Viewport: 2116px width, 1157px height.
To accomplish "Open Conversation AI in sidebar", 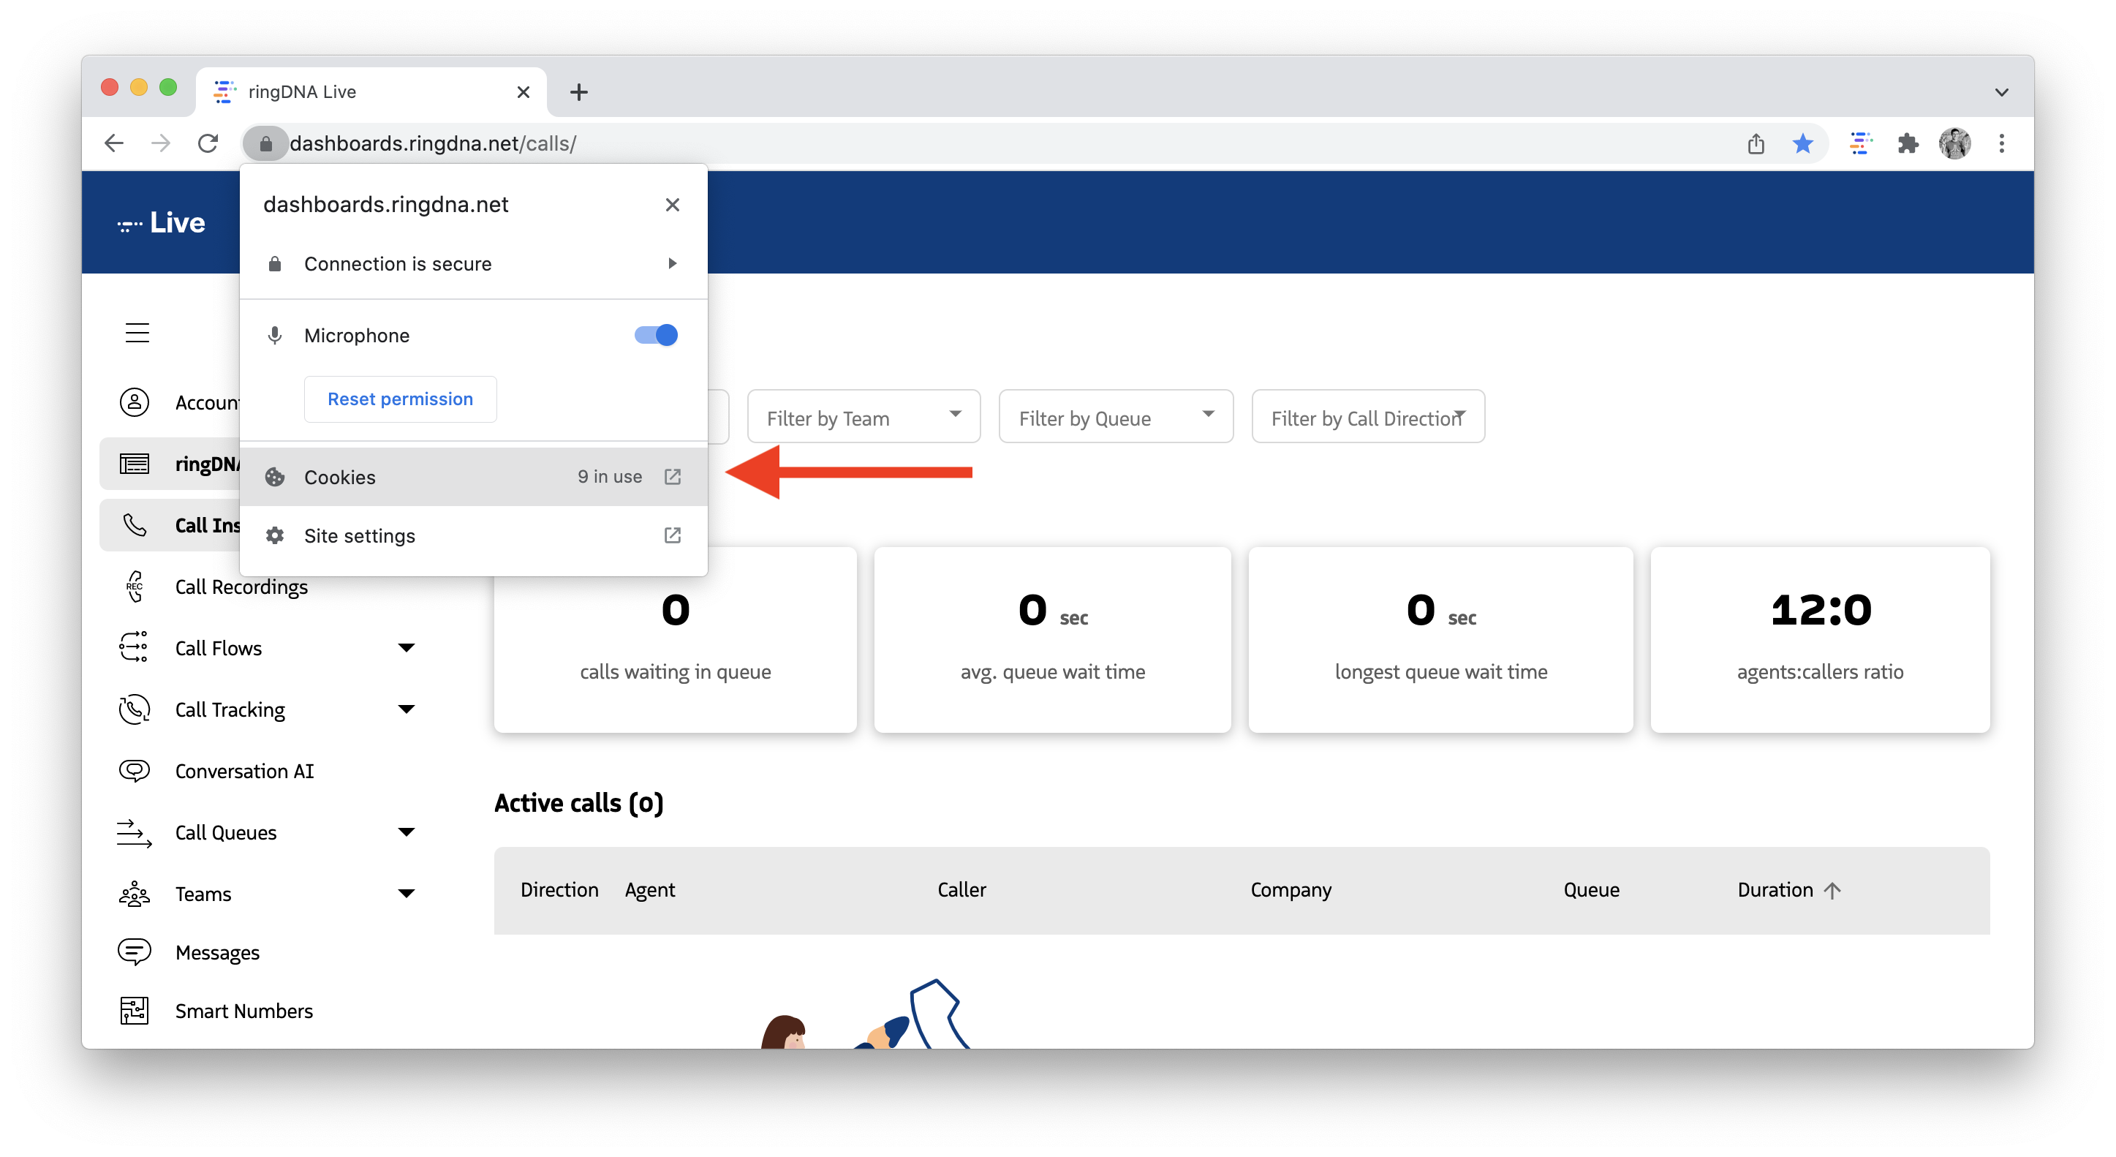I will 245,771.
